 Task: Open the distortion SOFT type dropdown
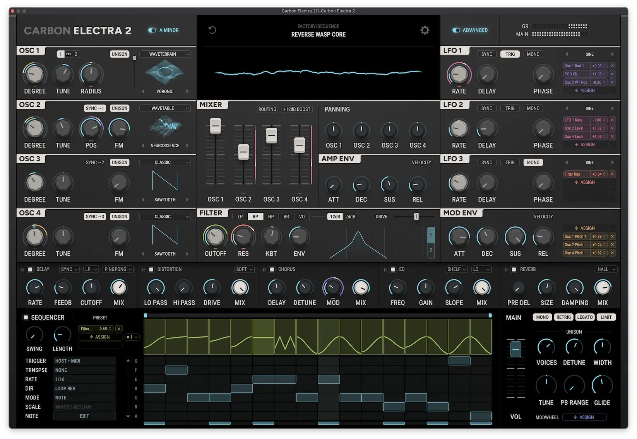[244, 269]
